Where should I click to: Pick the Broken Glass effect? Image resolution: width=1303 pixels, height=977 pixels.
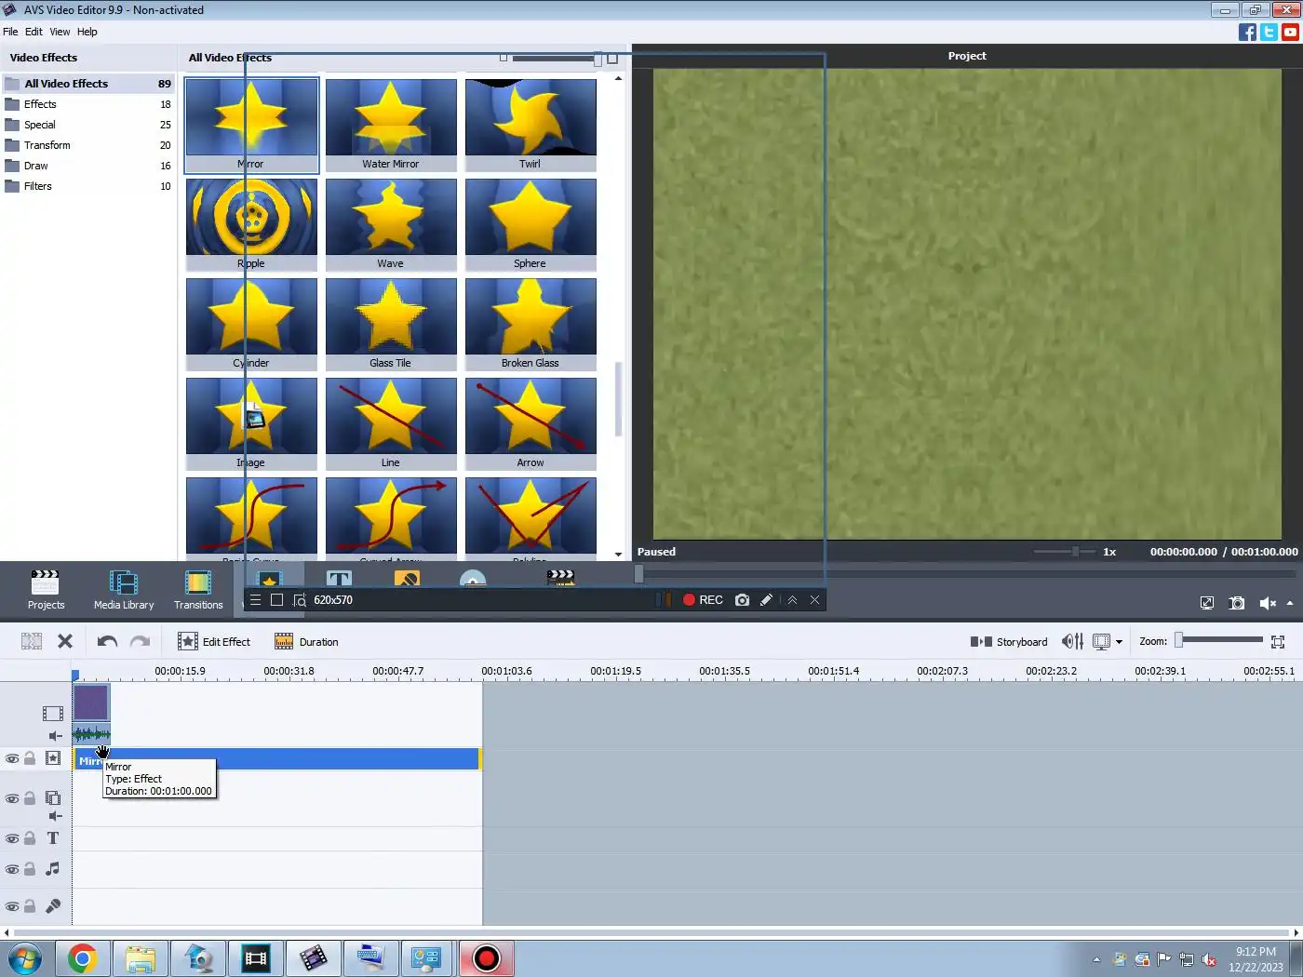[x=531, y=324]
